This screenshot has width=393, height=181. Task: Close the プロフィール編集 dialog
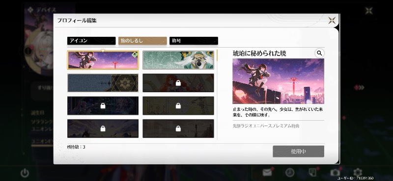click(x=332, y=21)
